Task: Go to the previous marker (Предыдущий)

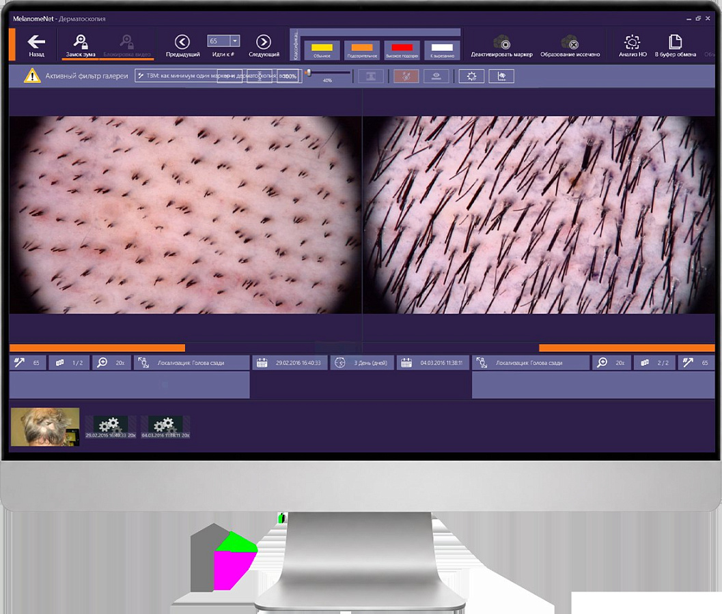Action: [x=183, y=46]
